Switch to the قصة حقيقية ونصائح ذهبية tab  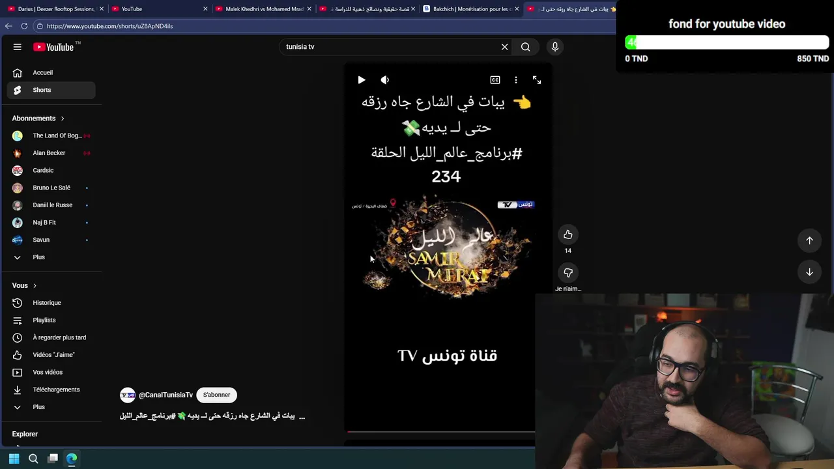click(x=367, y=9)
